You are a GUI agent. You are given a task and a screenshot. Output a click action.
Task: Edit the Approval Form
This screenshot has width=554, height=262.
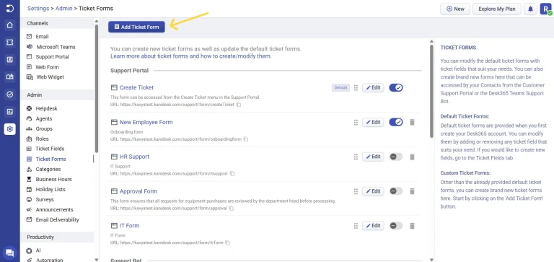373,191
